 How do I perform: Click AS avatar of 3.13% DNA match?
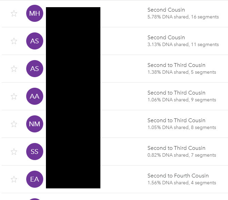click(x=34, y=41)
